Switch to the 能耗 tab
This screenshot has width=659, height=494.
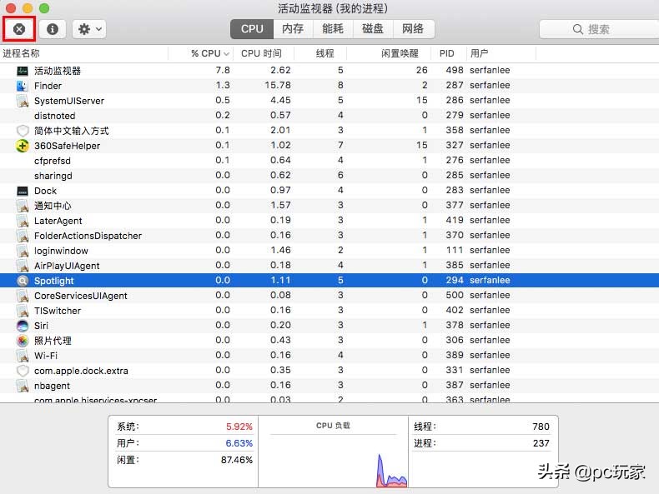click(x=333, y=29)
